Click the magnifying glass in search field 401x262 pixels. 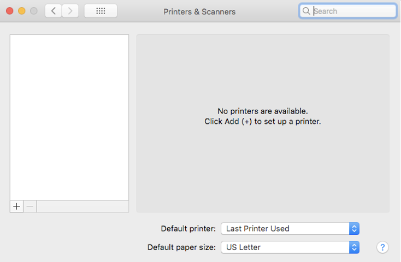pos(306,11)
